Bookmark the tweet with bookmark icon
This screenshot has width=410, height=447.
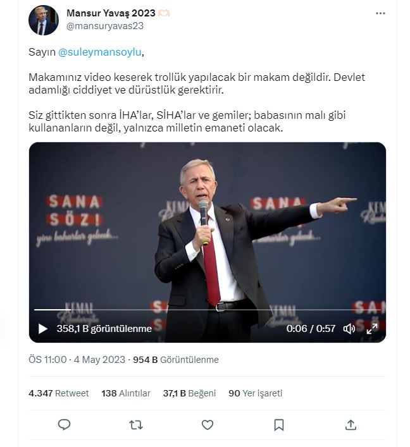click(279, 425)
